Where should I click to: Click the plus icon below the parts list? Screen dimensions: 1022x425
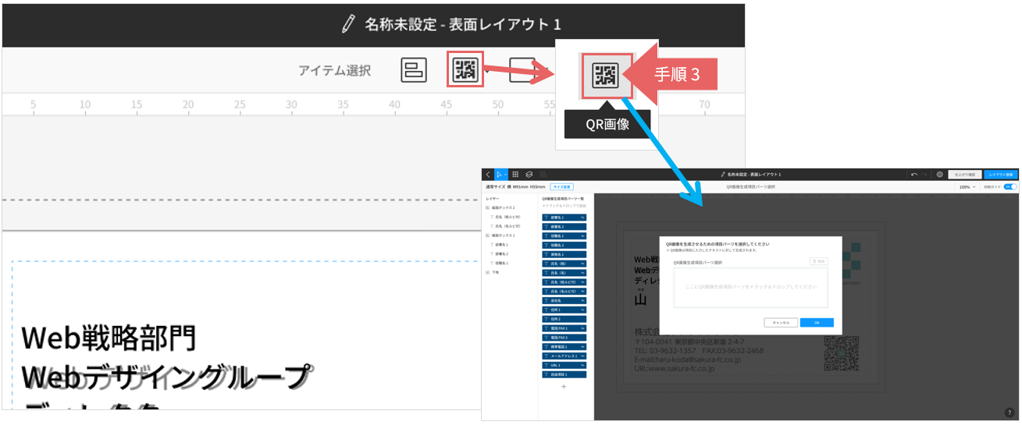coord(564,386)
